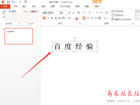Start slideshow from beginning icon in quick toolbar
Viewport: 140px width, 105px height.
[25, 2]
